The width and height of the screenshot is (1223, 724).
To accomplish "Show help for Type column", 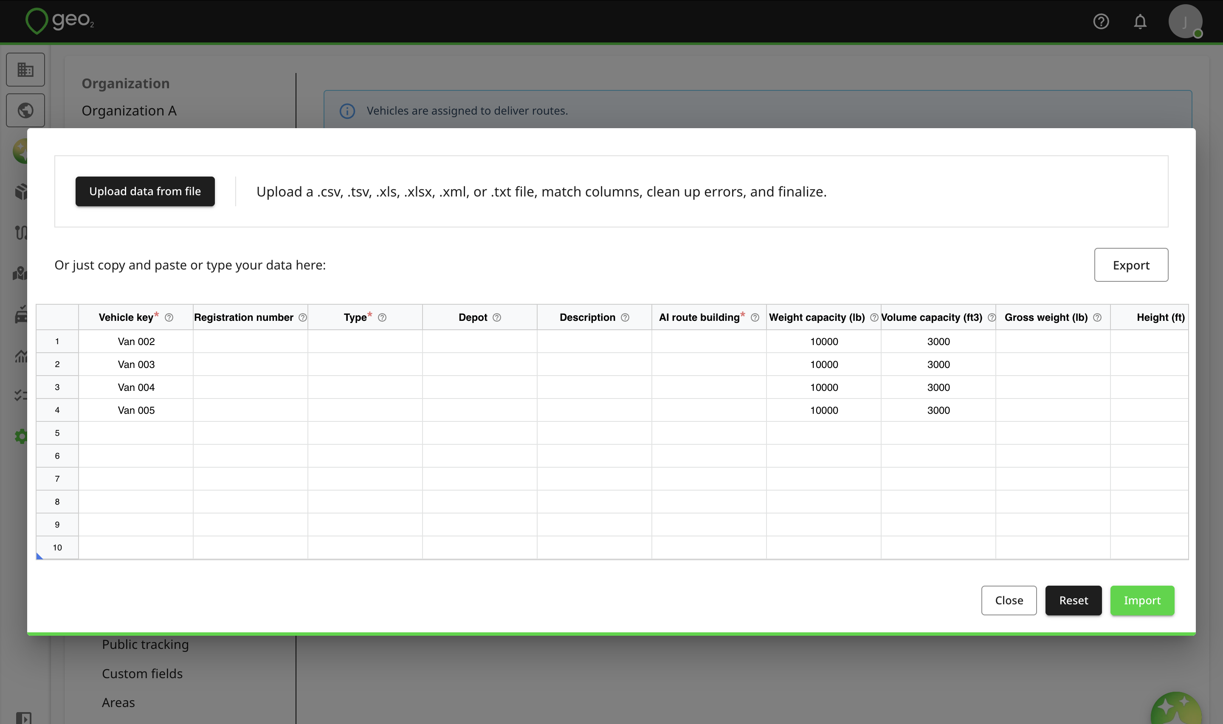I will click(382, 317).
